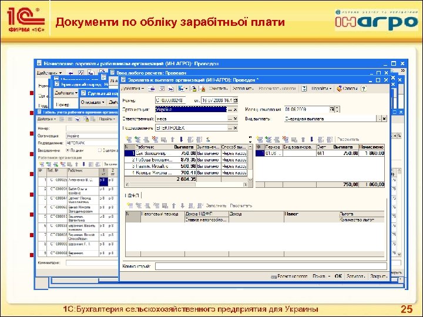The width and height of the screenshot is (423, 317).
Task: Open Действия menu in the Табель timesheet window
Action: pyautogui.click(x=46, y=119)
